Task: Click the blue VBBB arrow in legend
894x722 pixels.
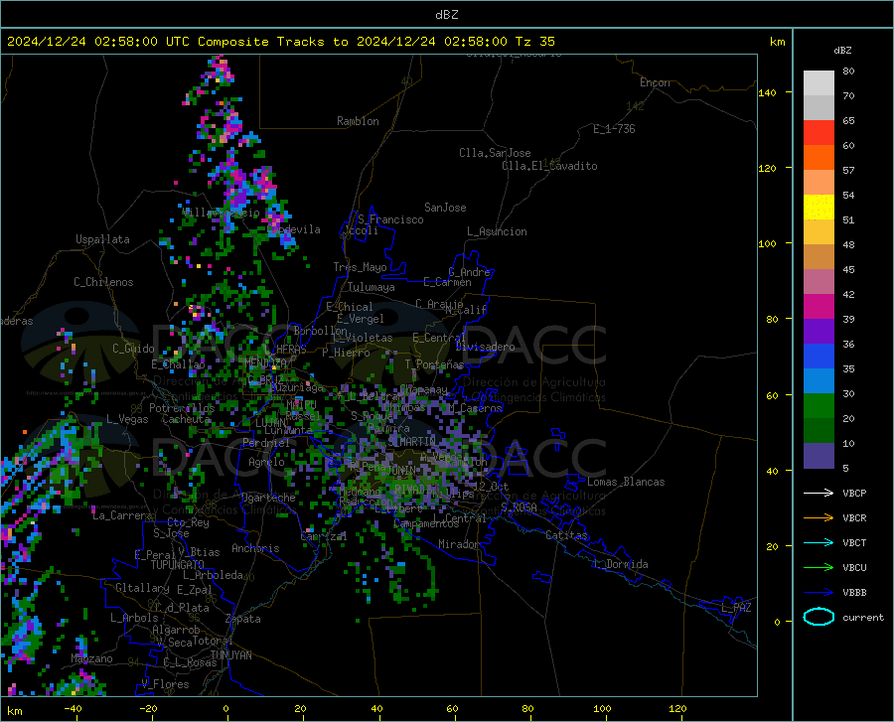Action: coord(819,593)
